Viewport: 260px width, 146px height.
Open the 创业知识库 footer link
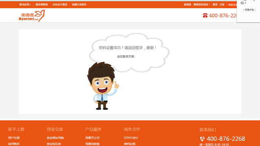[x=54, y=144]
